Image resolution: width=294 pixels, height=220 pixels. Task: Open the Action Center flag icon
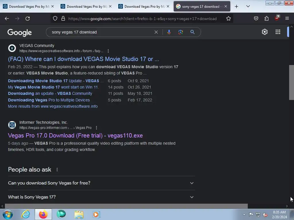(251, 215)
